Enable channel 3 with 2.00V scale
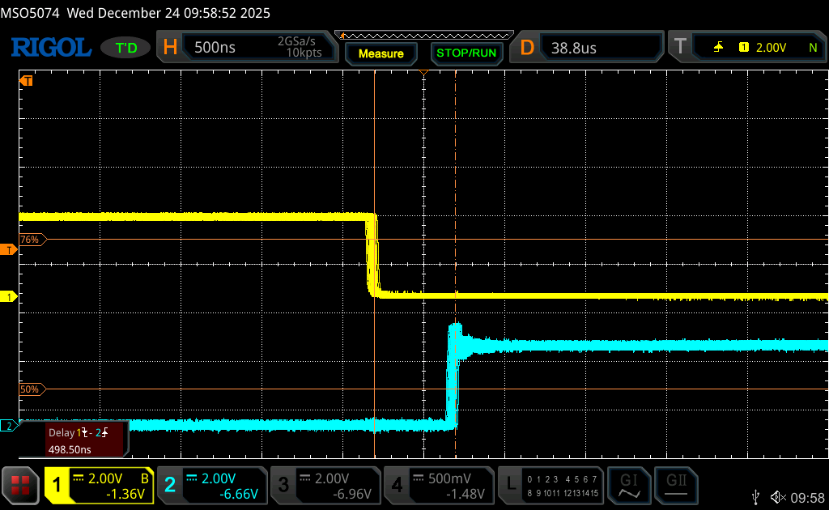The image size is (829, 510). tap(325, 485)
